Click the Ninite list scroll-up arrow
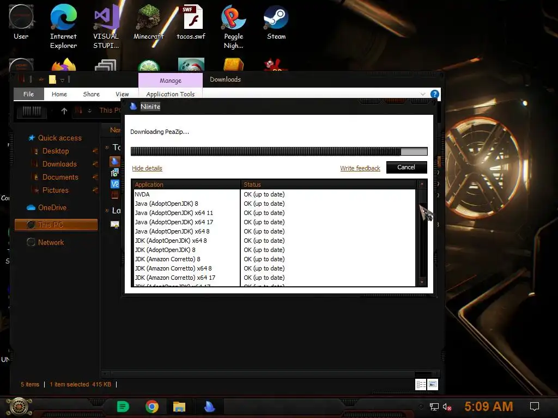Screen dimensions: 558x418 click(422, 184)
